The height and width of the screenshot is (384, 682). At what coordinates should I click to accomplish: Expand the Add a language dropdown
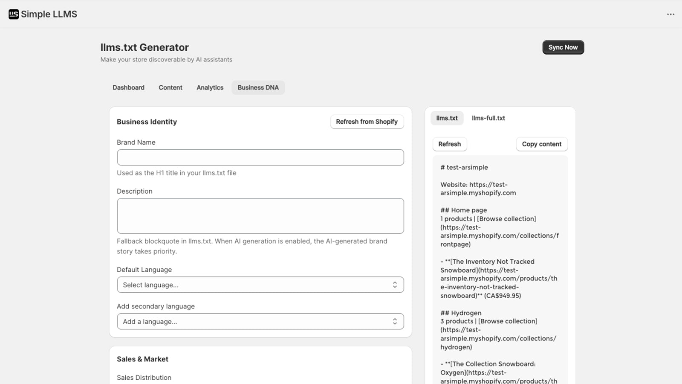click(x=256, y=321)
